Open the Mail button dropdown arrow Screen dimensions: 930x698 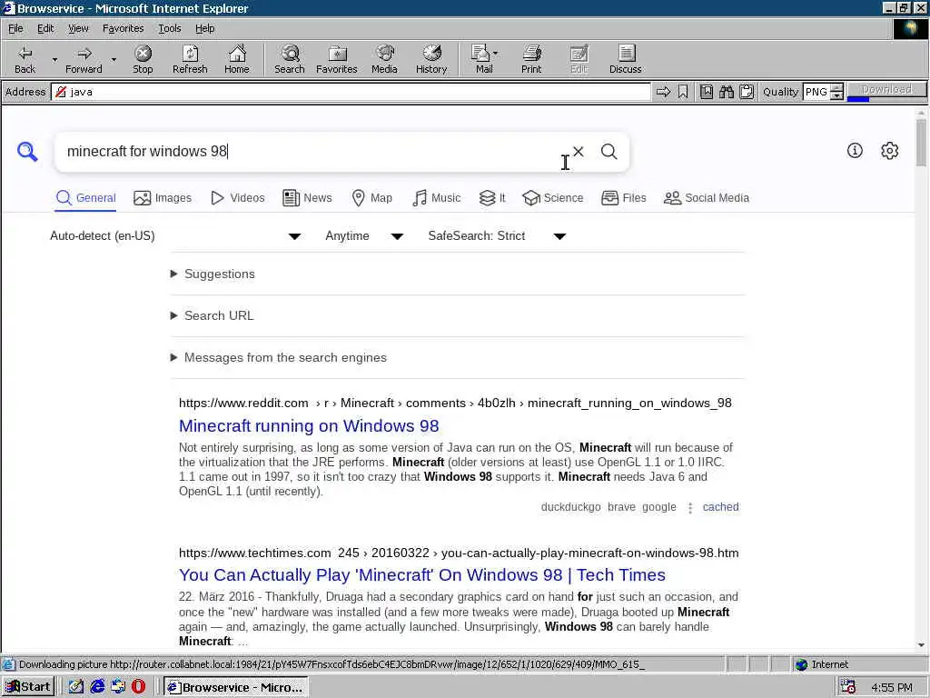[x=495, y=54]
